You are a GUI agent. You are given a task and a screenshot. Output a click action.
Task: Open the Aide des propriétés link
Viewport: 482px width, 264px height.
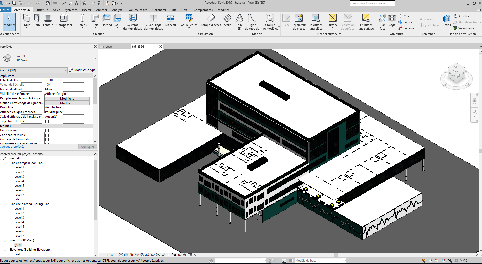pyautogui.click(x=12, y=147)
